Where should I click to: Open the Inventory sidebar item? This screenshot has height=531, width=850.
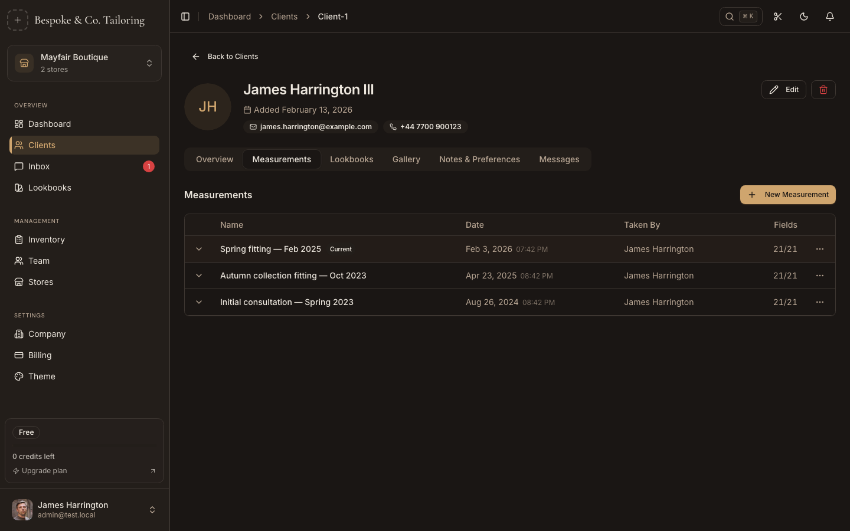point(47,240)
